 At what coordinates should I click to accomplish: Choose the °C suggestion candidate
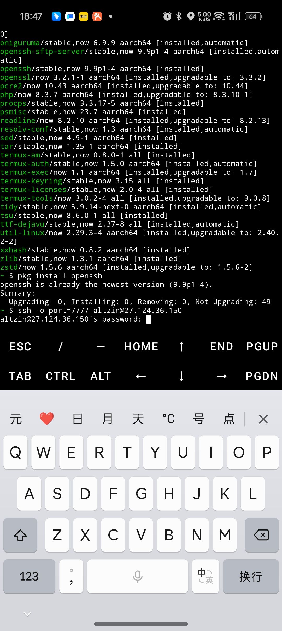168,419
